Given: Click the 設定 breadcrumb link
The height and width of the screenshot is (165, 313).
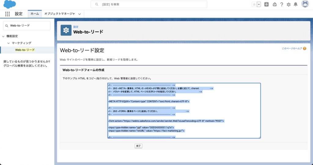Looking at the screenshot, I should (x=76, y=27).
